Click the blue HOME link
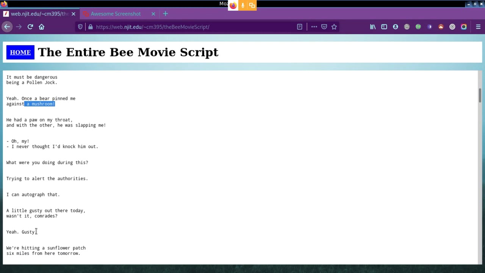This screenshot has width=485, height=273. coord(20,52)
